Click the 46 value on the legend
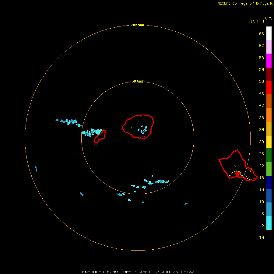 (262, 93)
